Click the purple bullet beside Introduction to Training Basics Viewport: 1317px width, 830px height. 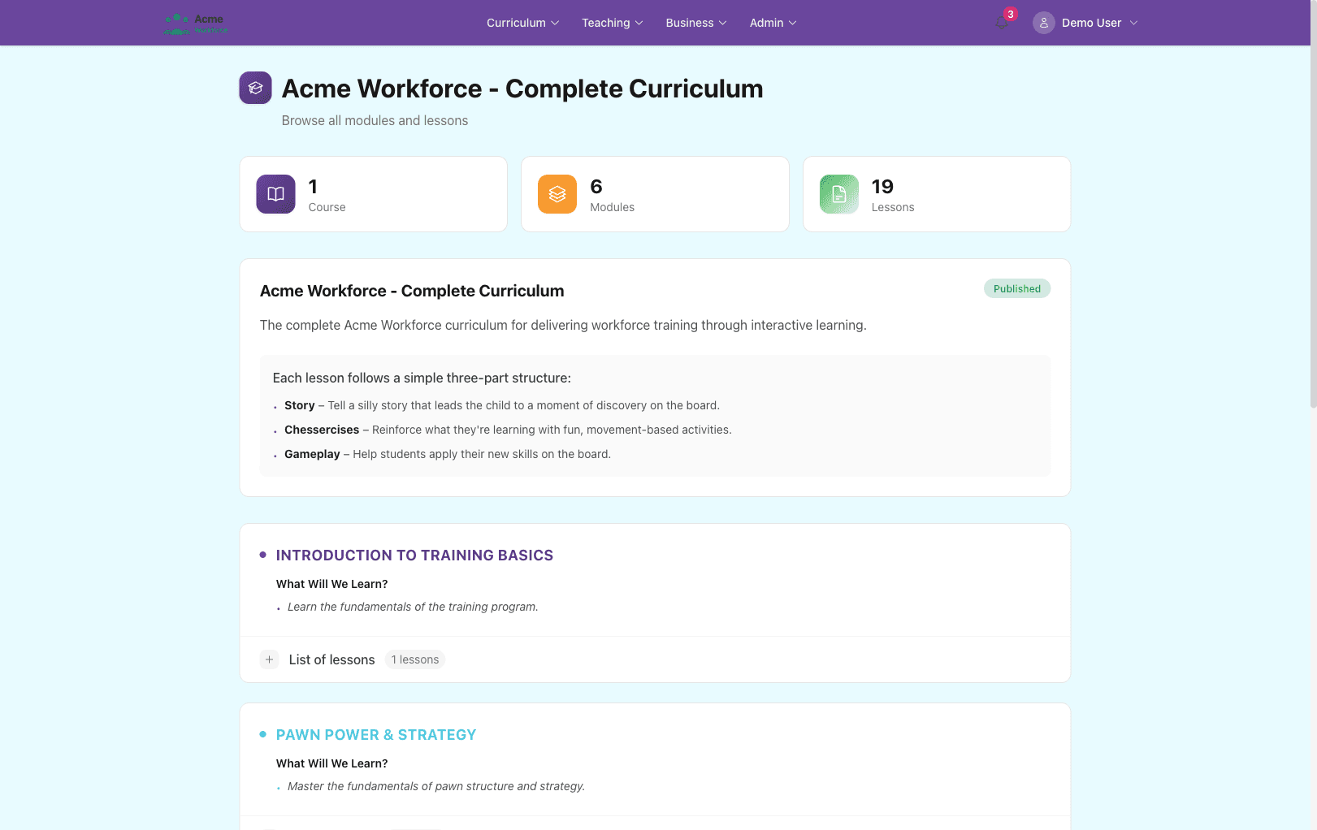tap(262, 554)
